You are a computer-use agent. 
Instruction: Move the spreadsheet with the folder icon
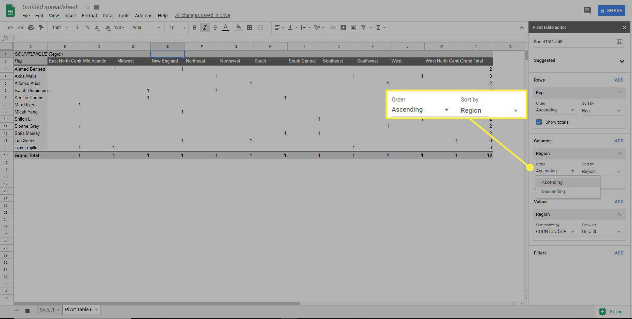pos(97,7)
